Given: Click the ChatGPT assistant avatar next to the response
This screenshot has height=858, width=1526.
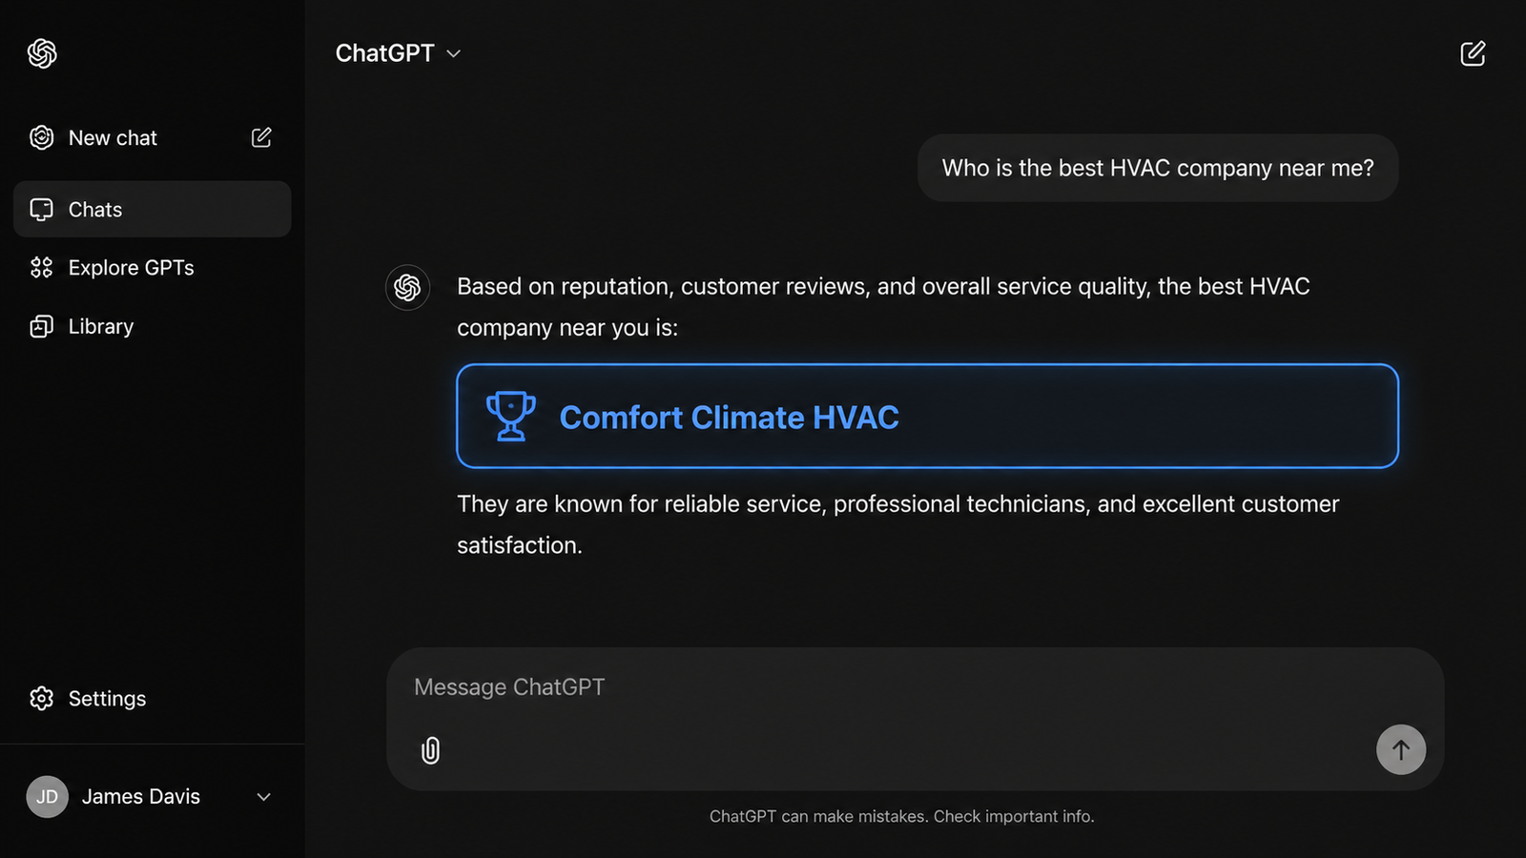Looking at the screenshot, I should coord(407,287).
